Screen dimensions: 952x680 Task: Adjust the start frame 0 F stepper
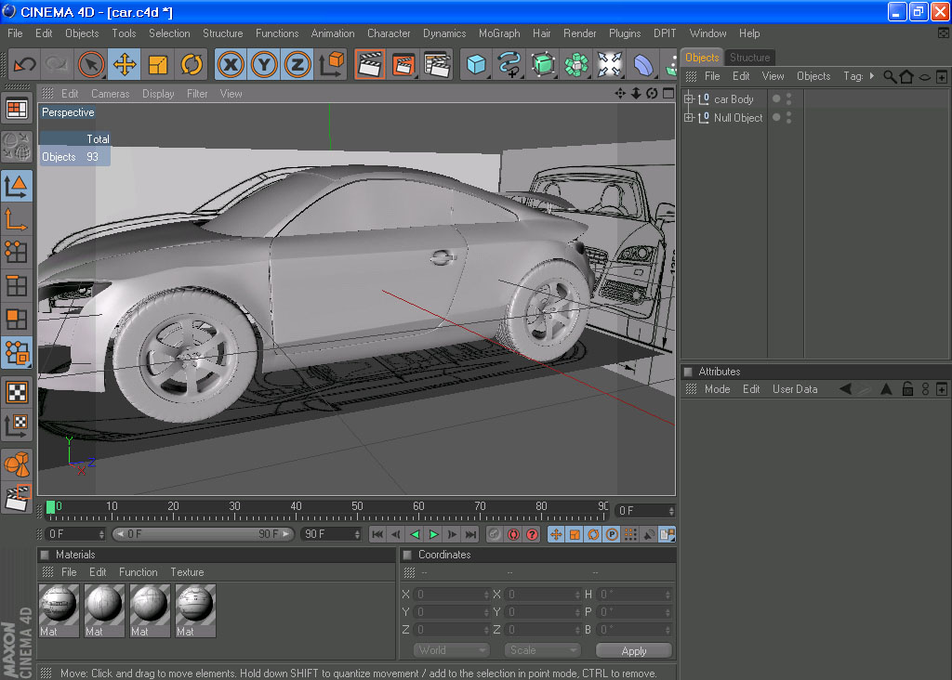[x=101, y=534]
